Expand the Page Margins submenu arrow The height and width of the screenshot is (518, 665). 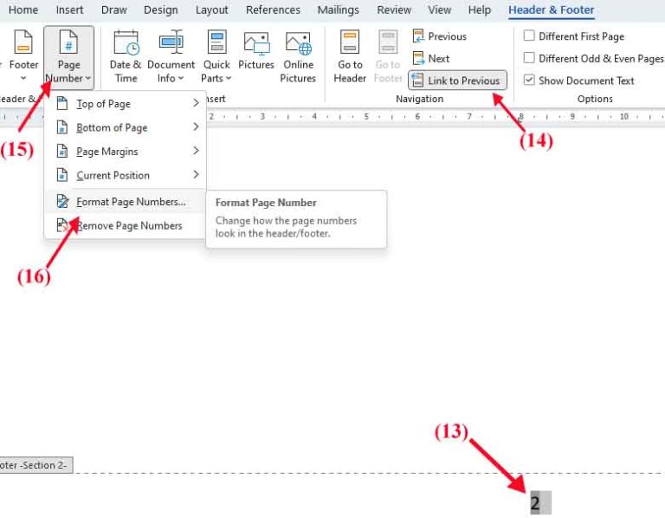(196, 151)
